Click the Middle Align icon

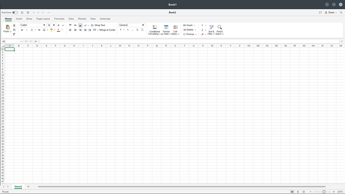(x=75, y=25)
